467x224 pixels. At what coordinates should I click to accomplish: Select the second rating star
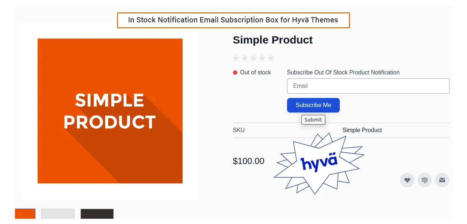pyautogui.click(x=245, y=58)
